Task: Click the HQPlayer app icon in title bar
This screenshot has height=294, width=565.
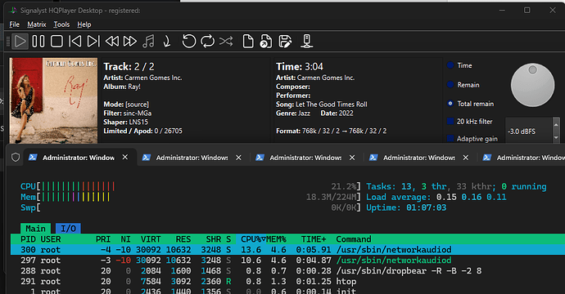Action: click(12, 10)
